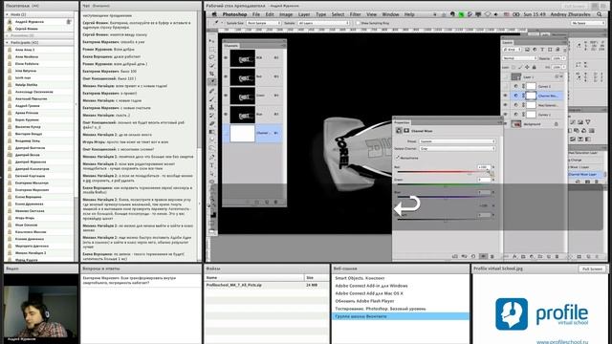This screenshot has width=612, height=344.
Task: Click the Red value input field
Action: [x=484, y=167]
